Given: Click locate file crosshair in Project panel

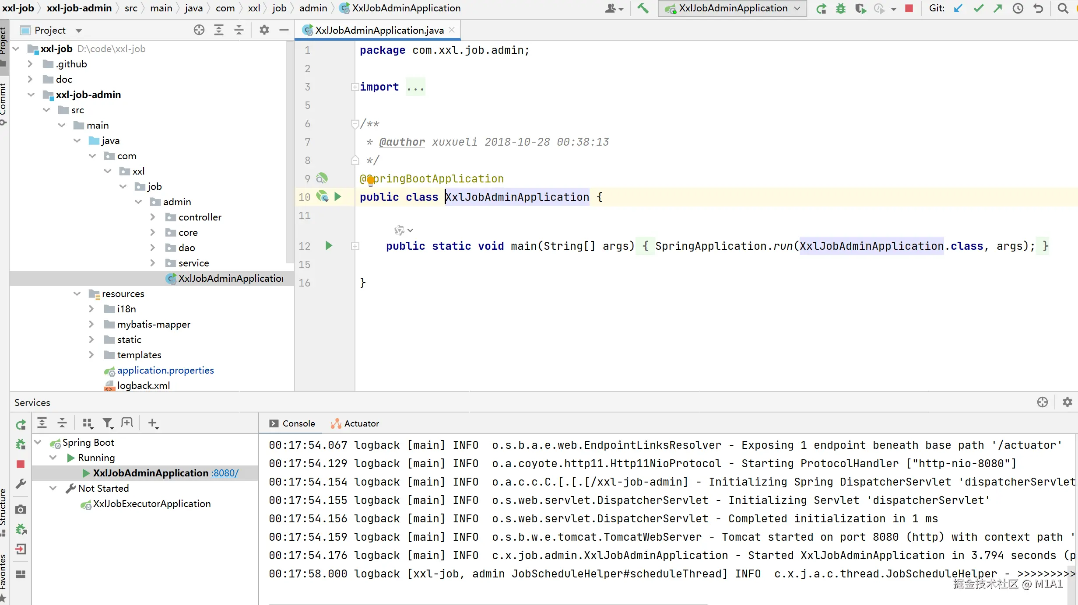Looking at the screenshot, I should click(x=199, y=30).
